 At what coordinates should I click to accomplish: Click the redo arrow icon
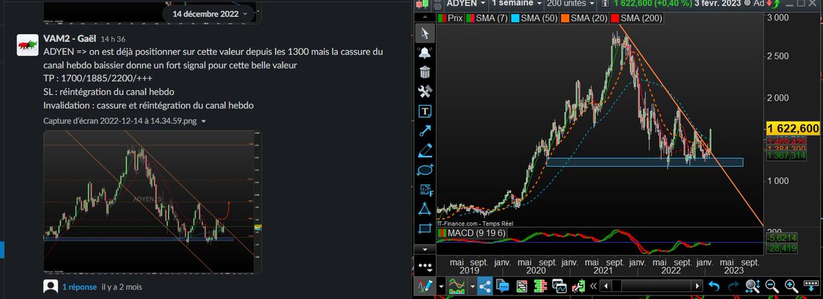tap(733, 286)
